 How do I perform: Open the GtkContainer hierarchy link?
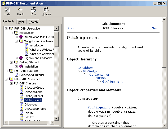click(99, 75)
